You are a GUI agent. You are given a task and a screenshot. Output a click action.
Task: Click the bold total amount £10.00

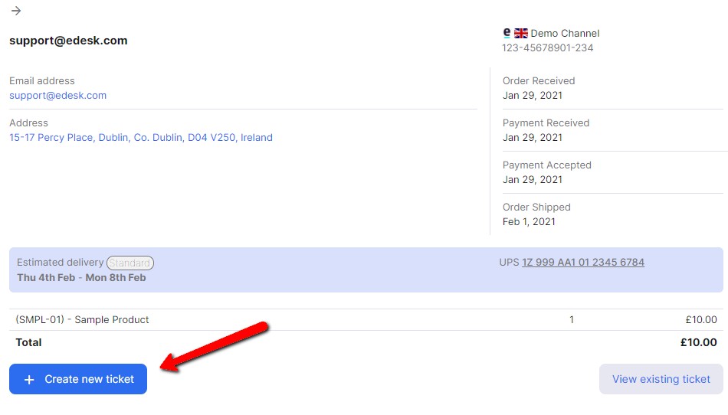click(698, 342)
